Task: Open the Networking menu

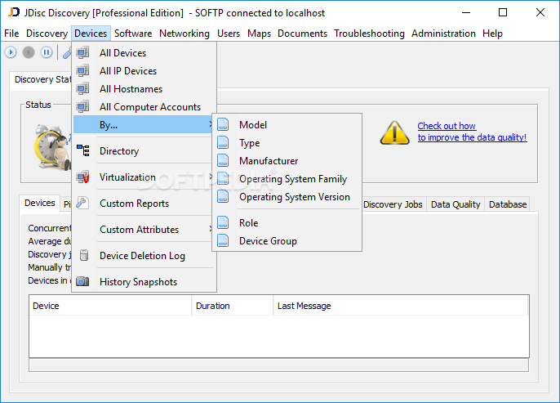Action: tap(184, 34)
